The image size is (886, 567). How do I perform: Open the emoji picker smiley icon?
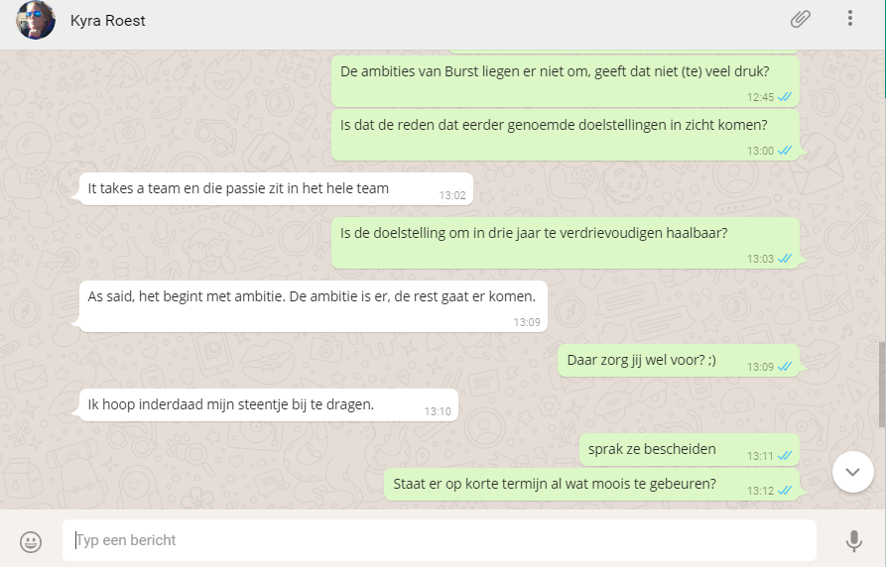coord(31,541)
